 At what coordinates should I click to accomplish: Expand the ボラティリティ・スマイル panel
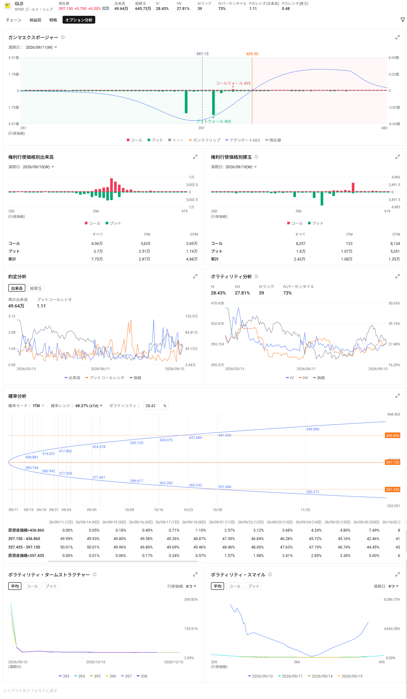[397, 574]
